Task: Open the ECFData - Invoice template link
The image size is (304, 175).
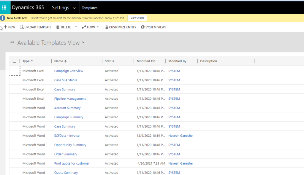Action: [66, 136]
